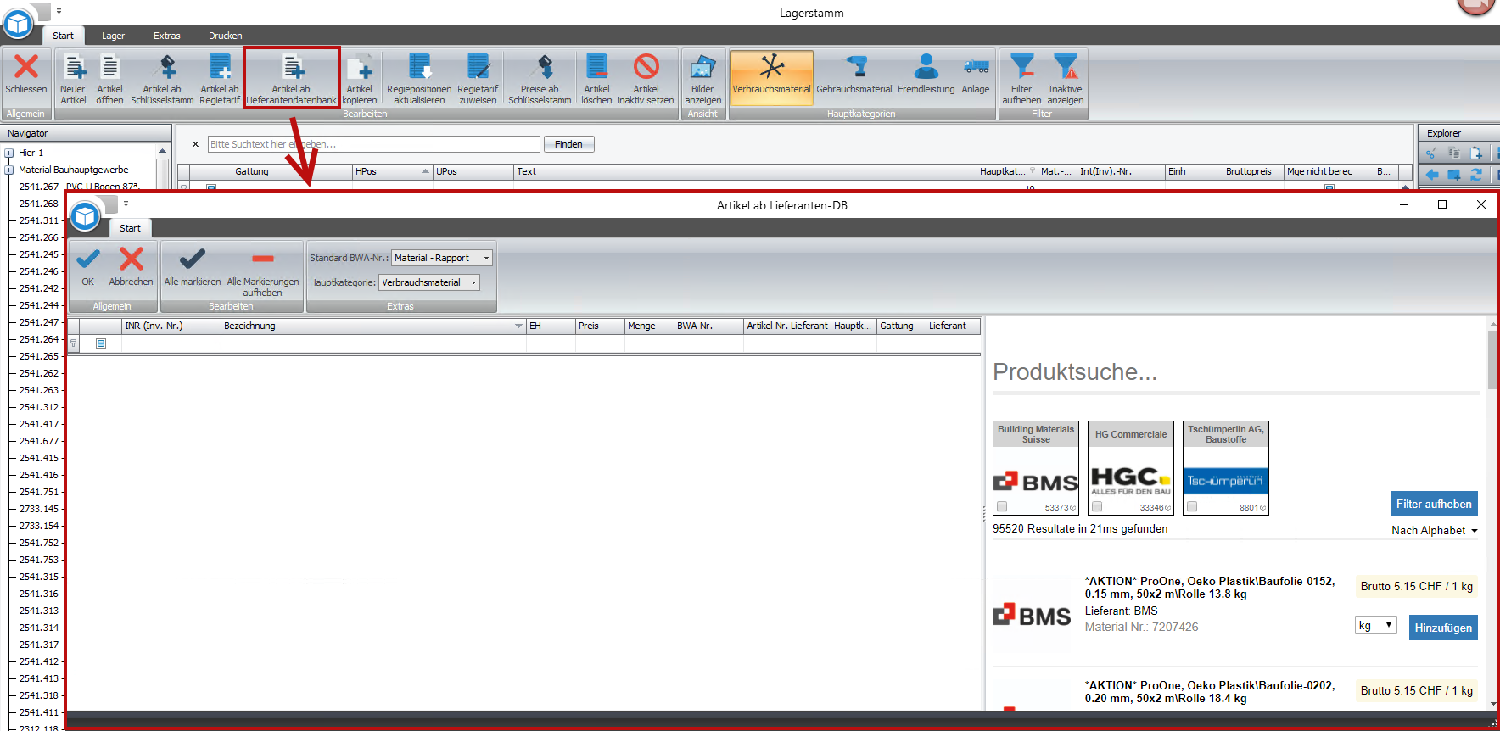Confirm with the OK checkmark icon
The height and width of the screenshot is (731, 1500).
pyautogui.click(x=88, y=259)
